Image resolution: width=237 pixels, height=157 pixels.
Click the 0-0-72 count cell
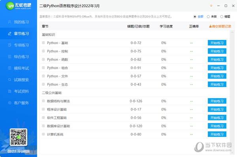pyautogui.click(x=136, y=43)
